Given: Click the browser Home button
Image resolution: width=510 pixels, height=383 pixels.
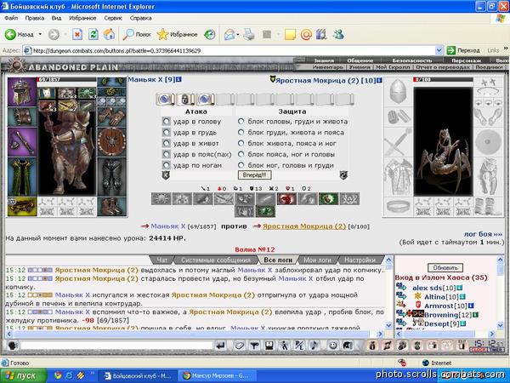Looking at the screenshot, I should (x=110, y=35).
